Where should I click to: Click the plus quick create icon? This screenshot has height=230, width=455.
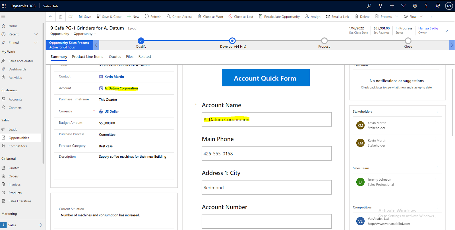(392, 6)
